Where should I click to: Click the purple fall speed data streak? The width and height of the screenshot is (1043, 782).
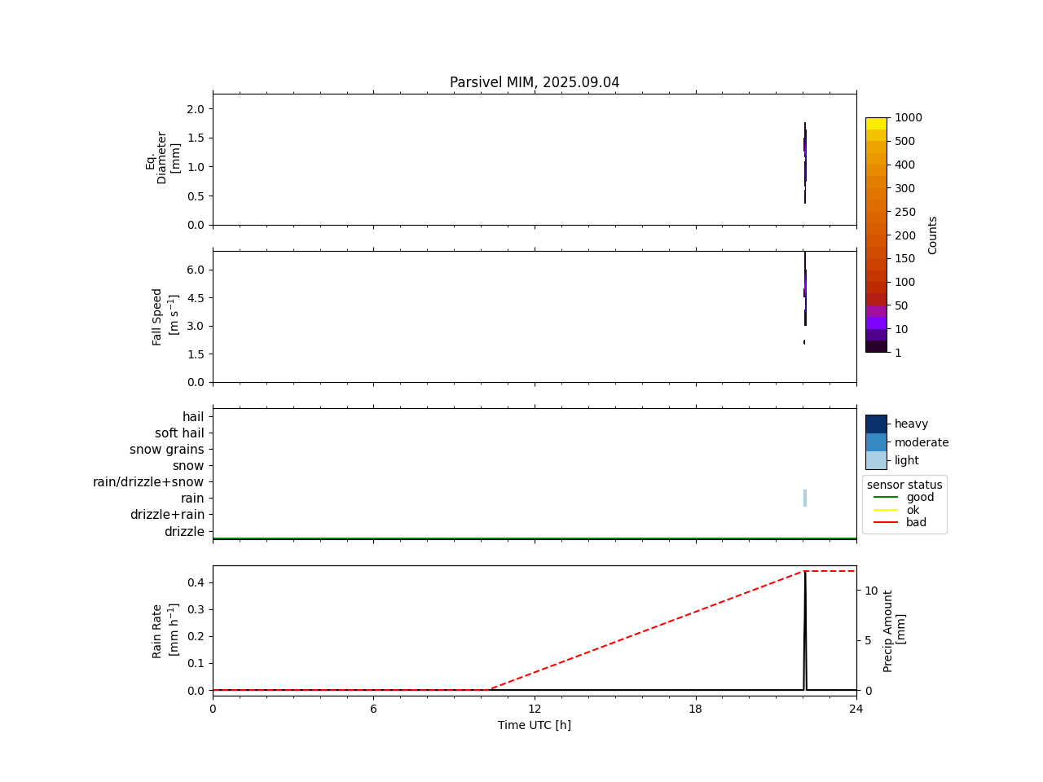(805, 289)
